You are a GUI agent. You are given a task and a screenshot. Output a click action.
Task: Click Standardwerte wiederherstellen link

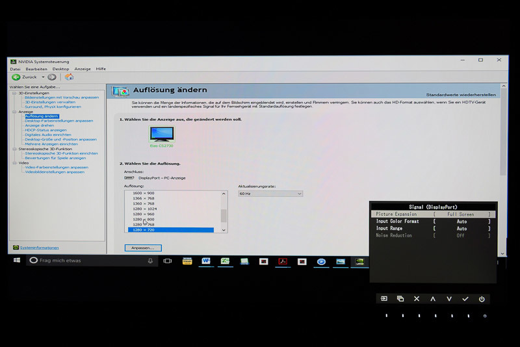[x=461, y=95]
